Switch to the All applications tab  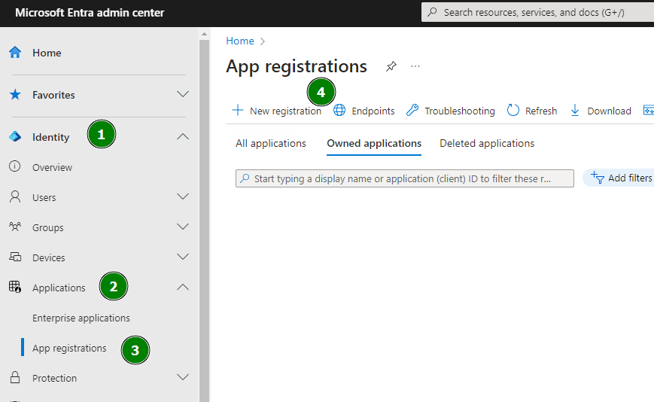point(271,144)
